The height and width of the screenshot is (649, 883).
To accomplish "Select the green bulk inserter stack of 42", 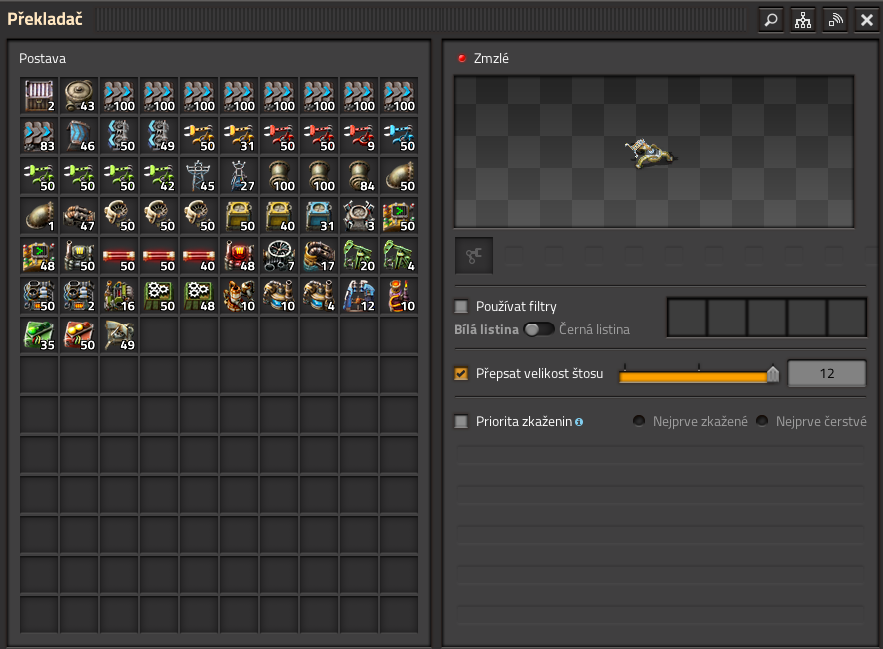I will pos(159,176).
